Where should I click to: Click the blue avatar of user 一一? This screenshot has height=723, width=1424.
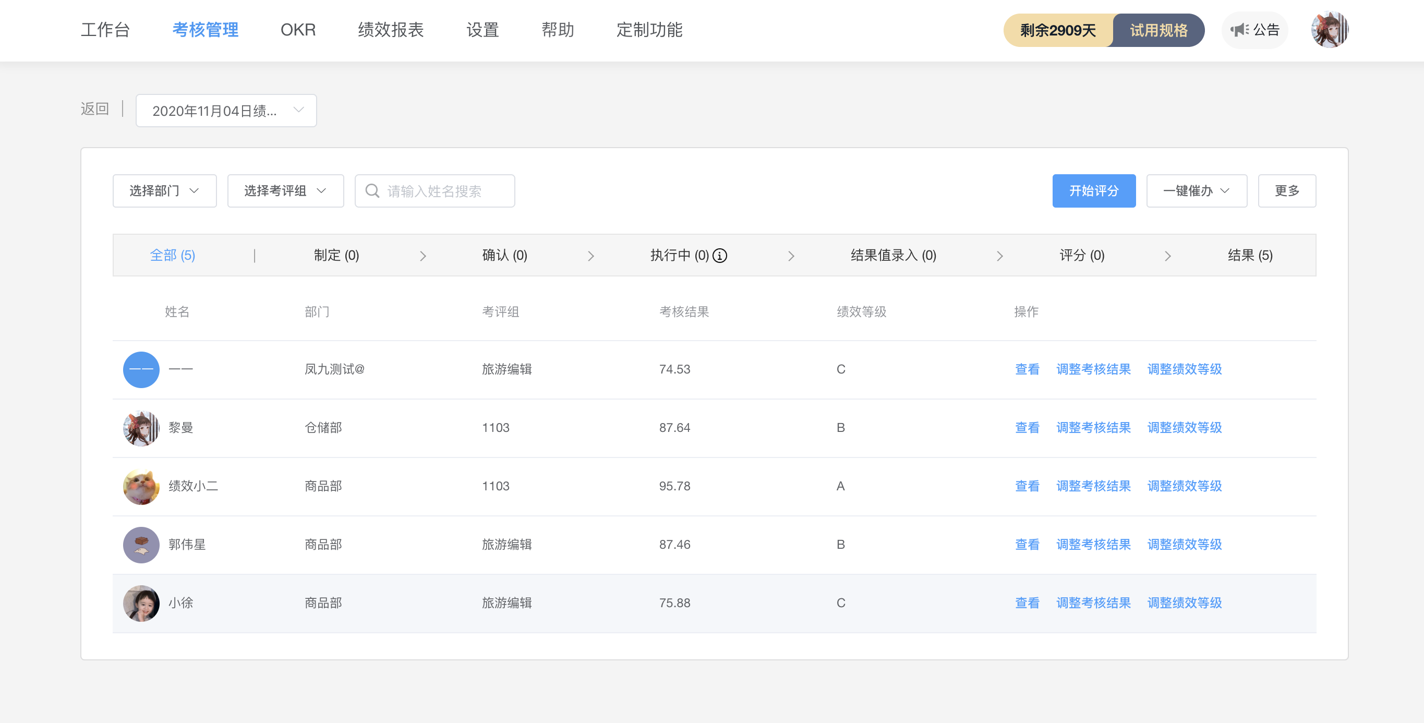141,369
